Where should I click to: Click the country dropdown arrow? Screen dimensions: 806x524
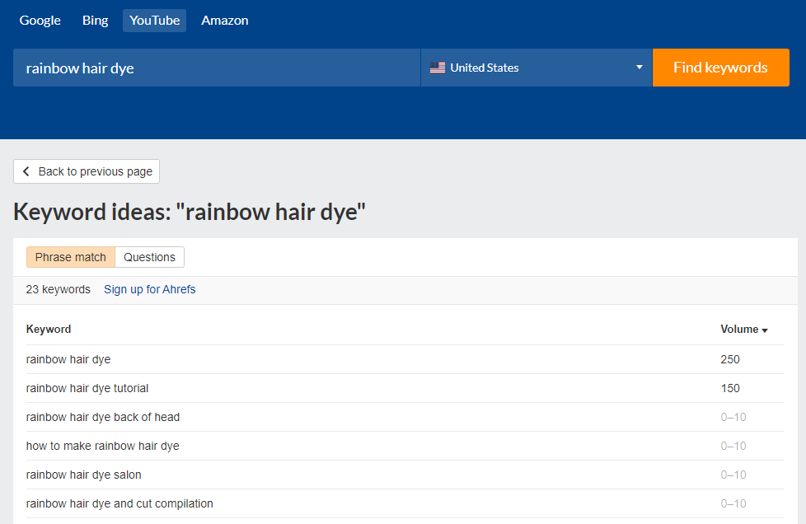pyautogui.click(x=639, y=68)
